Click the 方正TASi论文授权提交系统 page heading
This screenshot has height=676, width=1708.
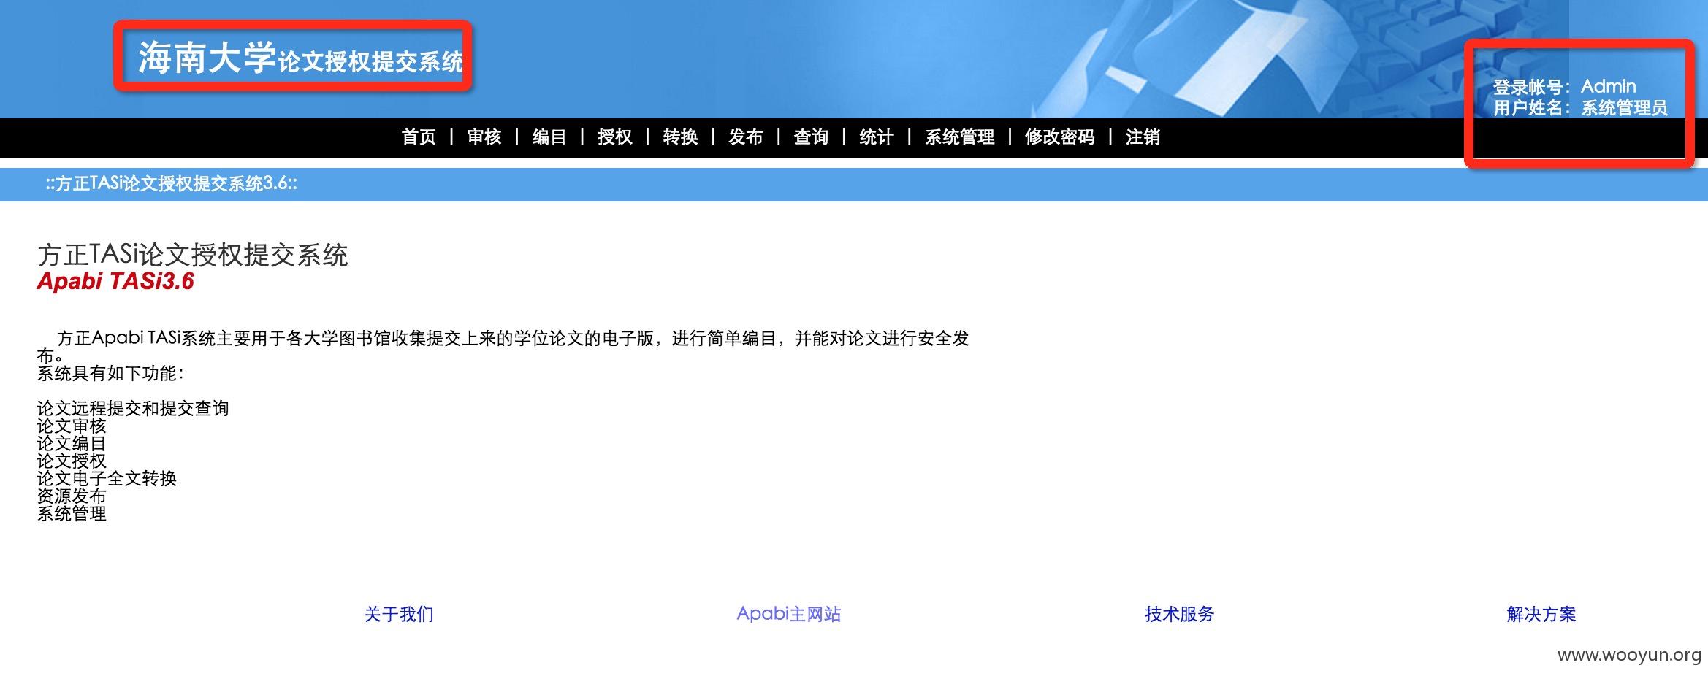(193, 256)
